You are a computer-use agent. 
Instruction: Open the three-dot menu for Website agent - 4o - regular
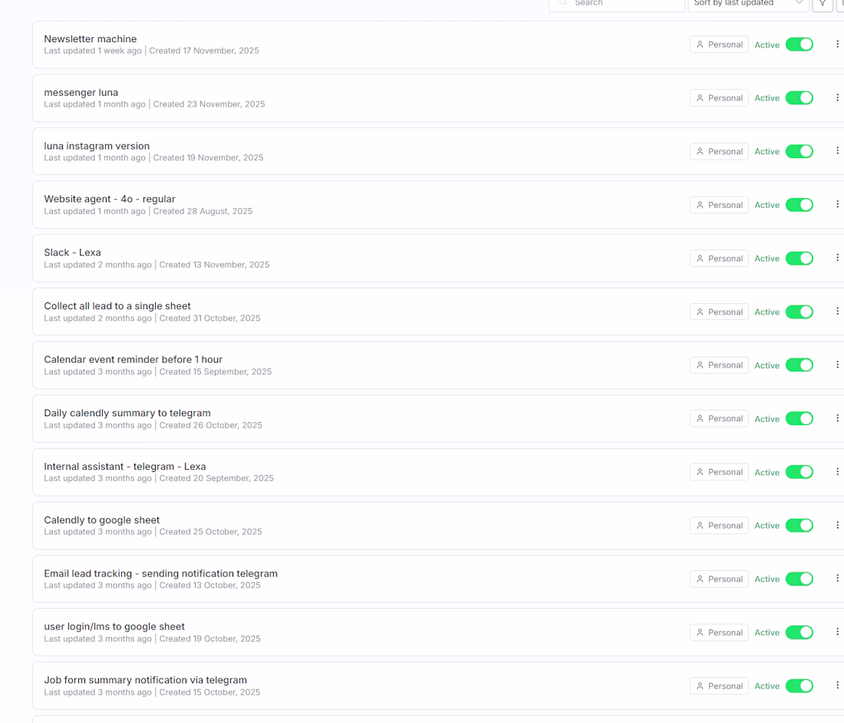[837, 204]
